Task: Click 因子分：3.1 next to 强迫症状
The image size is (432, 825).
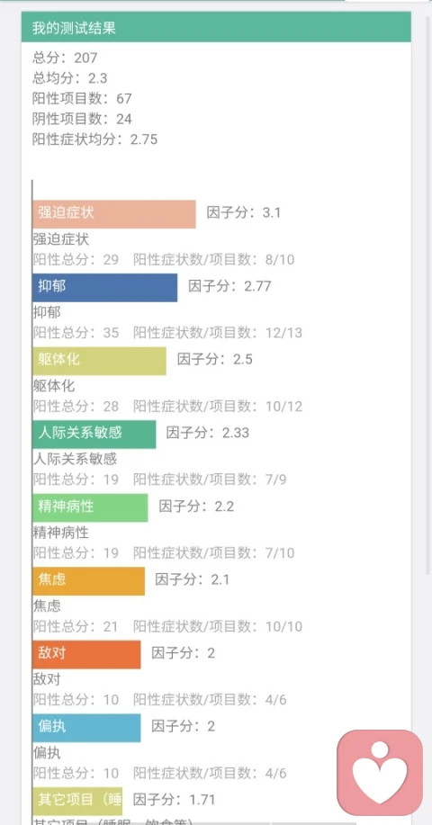Action: point(244,213)
